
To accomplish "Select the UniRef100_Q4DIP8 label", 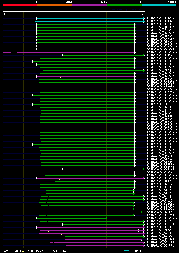I will coord(161,200).
